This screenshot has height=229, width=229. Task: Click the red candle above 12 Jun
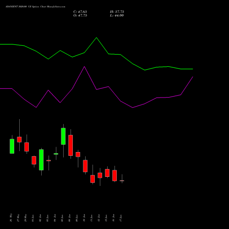tap(100, 175)
